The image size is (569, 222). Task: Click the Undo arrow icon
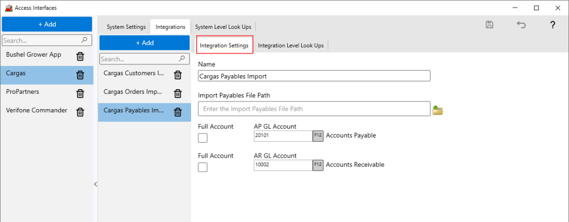coord(521,25)
